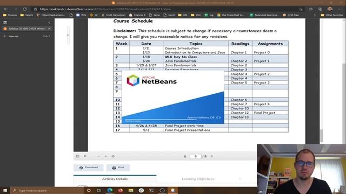This screenshot has width=346, height=194.
Task: Show more favorites with the overflow chevron
Action: (x=315, y=15)
